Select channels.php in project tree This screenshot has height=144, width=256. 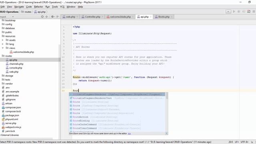pyautogui.click(x=16, y=64)
